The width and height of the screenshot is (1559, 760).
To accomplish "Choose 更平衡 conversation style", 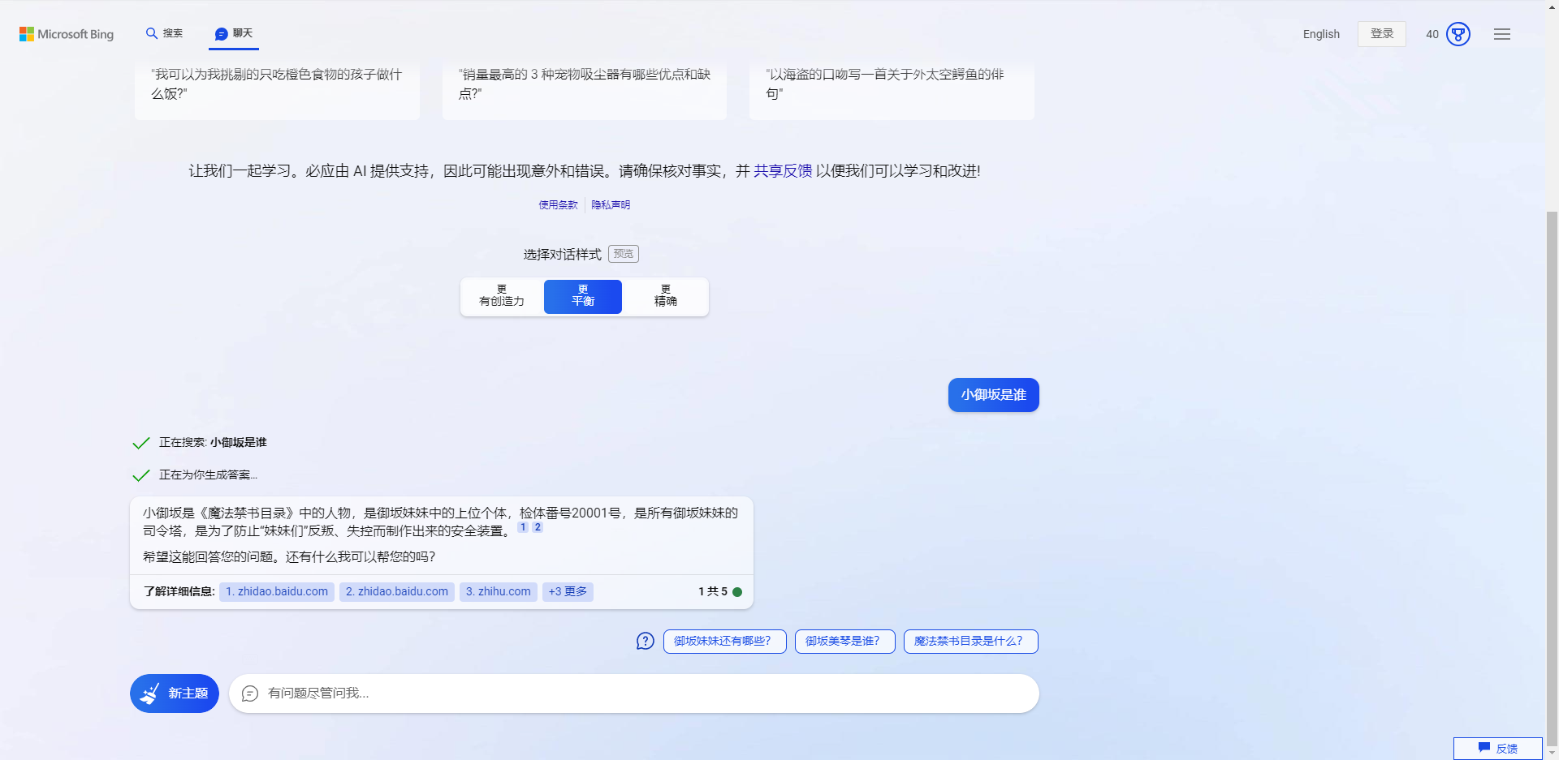I will point(583,296).
